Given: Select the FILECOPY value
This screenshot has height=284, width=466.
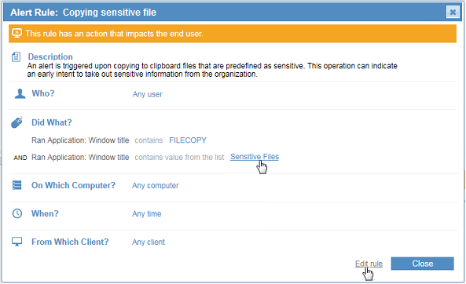Looking at the screenshot, I should click(x=188, y=140).
